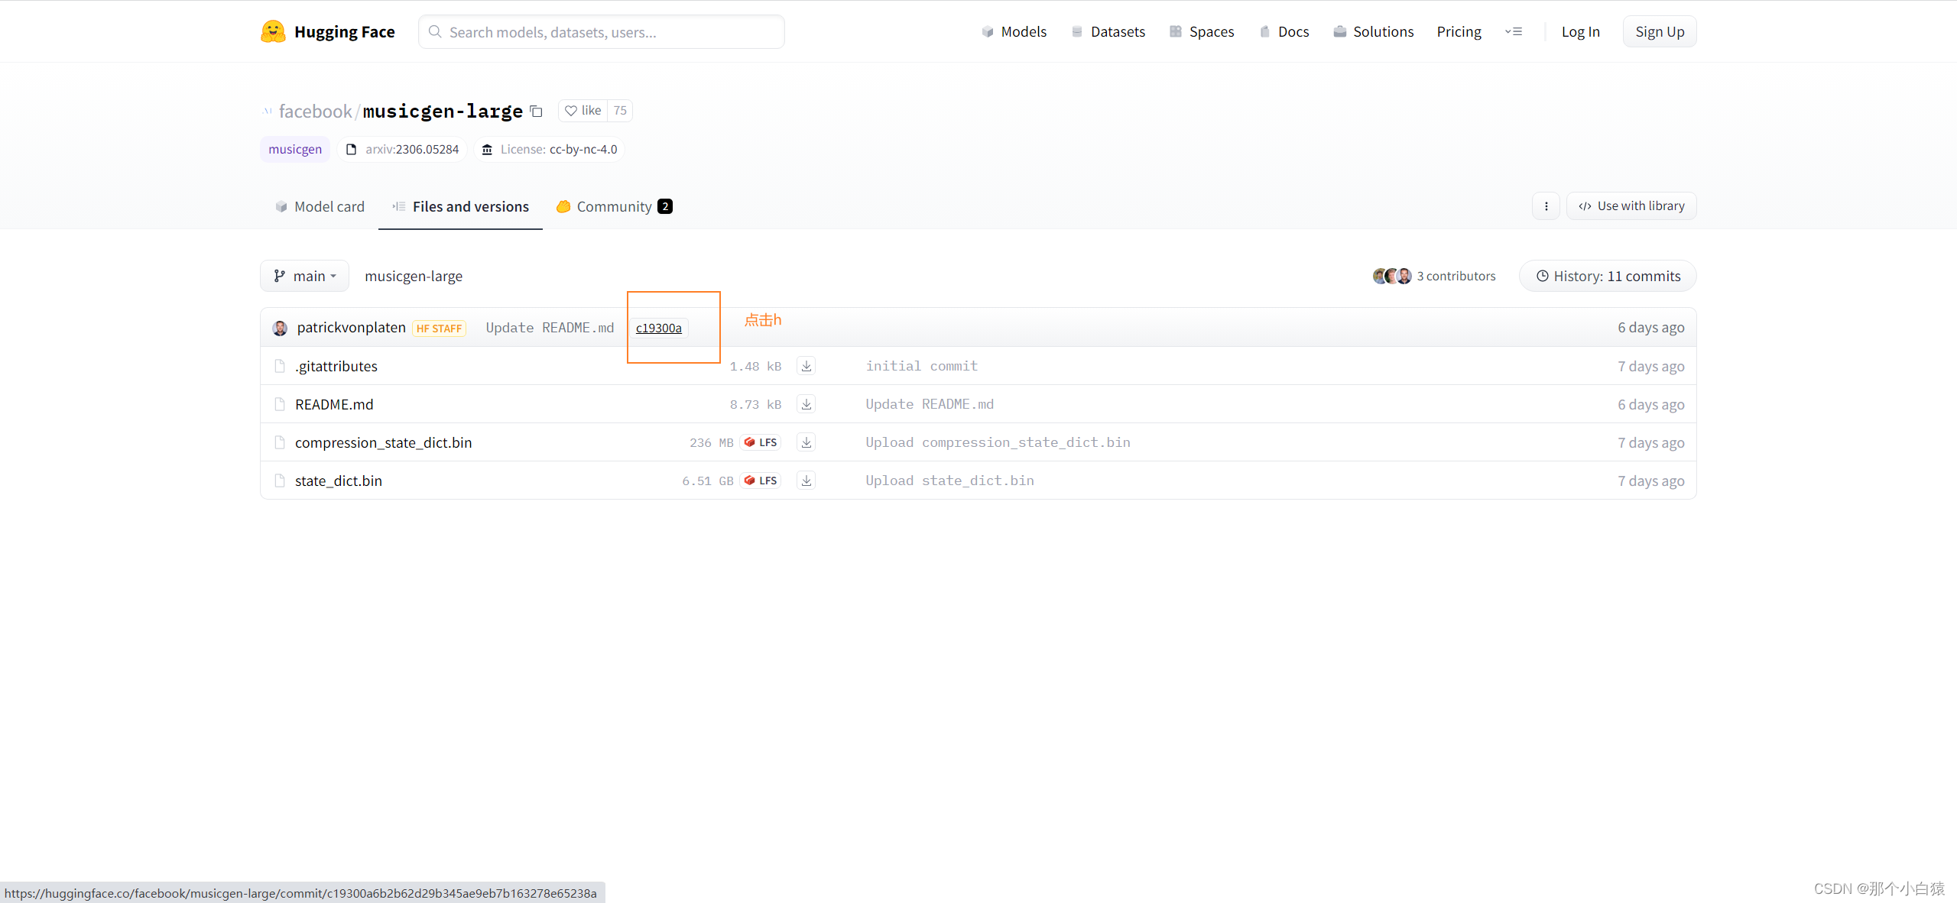Screen dimensions: 1957x903
Task: Open the three-dot more options button
Action: coord(1546,206)
